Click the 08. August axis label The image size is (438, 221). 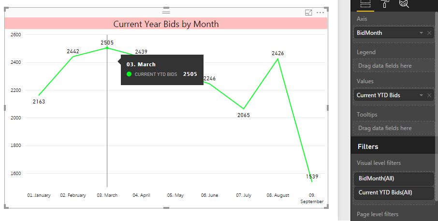pos(277,195)
